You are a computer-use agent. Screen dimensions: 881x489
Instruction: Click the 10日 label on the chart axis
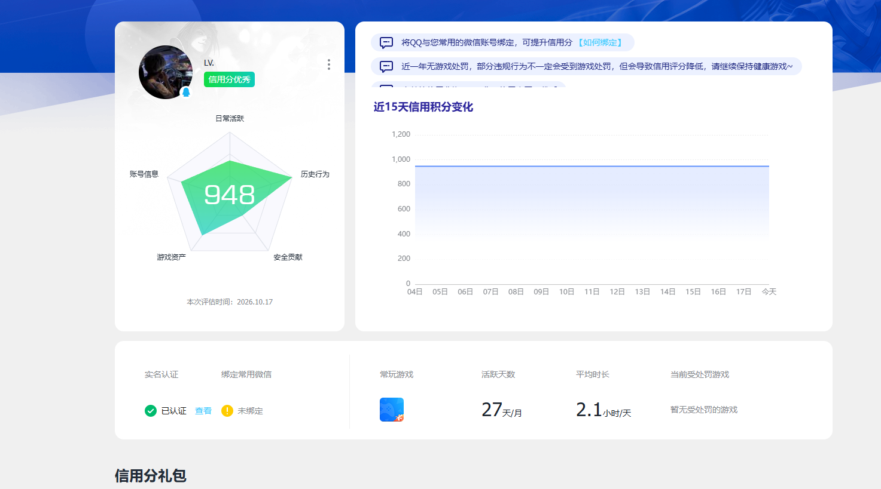coord(566,292)
